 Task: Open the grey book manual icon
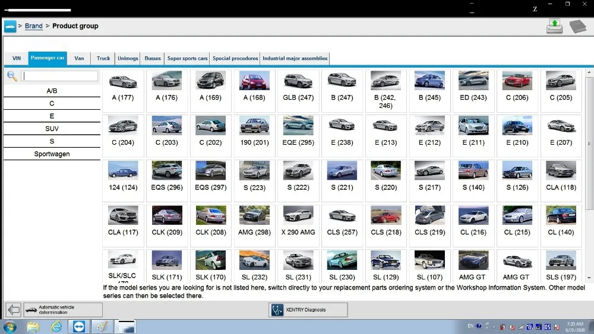(x=577, y=26)
